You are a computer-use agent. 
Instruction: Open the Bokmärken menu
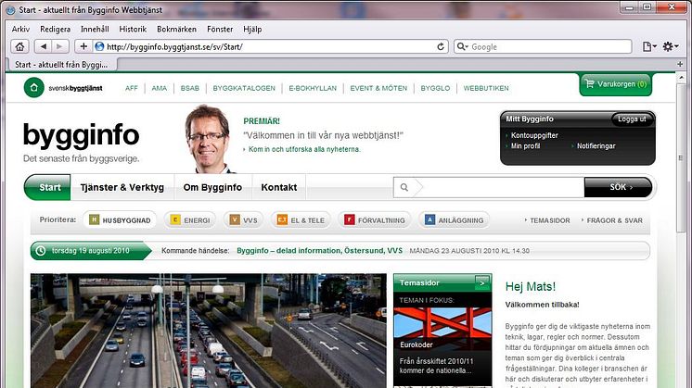click(x=176, y=29)
